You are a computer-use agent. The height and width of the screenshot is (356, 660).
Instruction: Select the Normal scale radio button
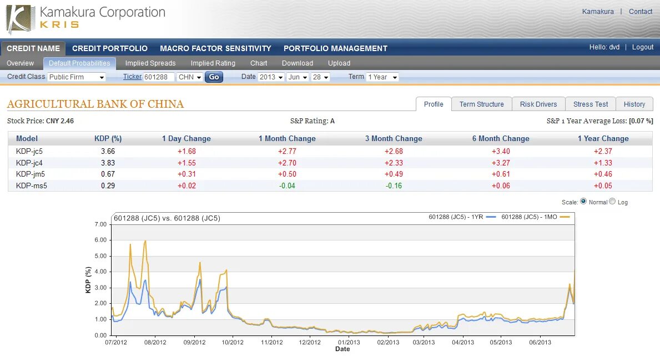point(583,202)
